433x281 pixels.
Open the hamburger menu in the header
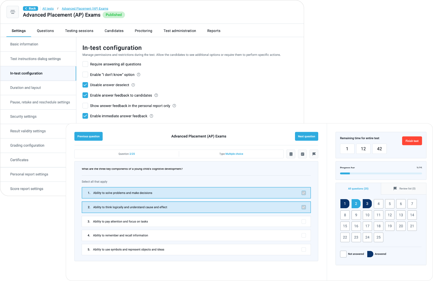coord(13,12)
